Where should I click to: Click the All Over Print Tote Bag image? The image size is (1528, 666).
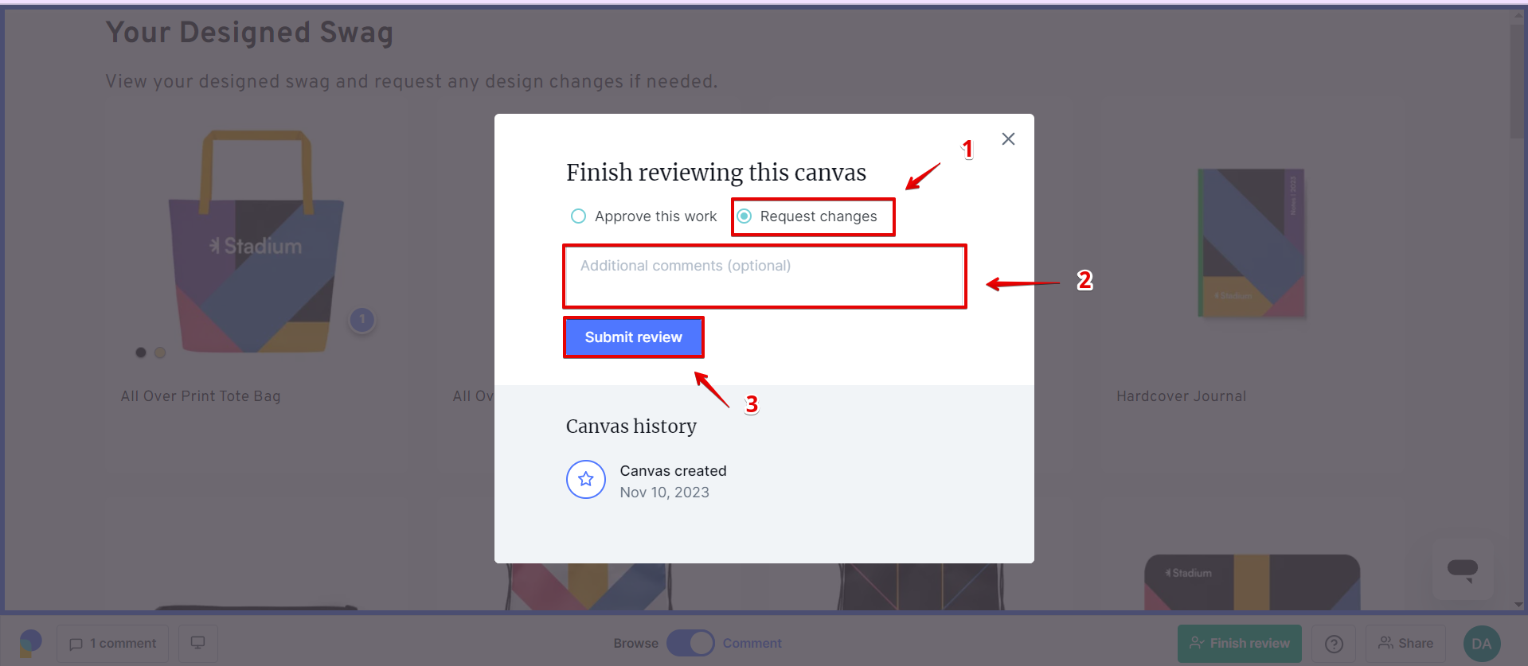(x=256, y=243)
